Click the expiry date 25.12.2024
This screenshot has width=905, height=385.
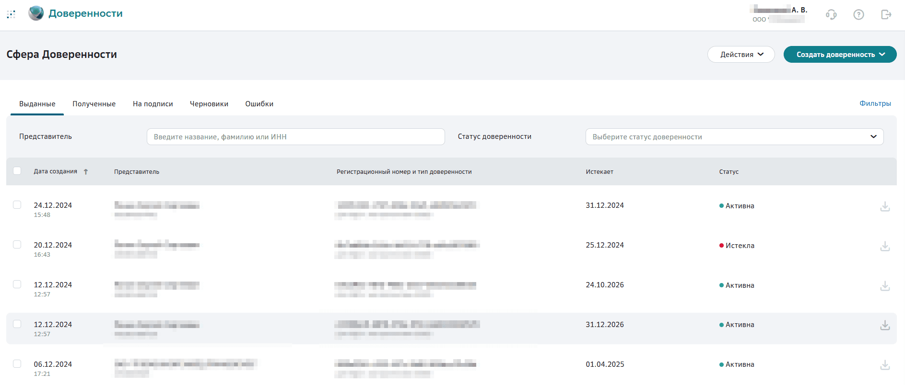click(605, 245)
